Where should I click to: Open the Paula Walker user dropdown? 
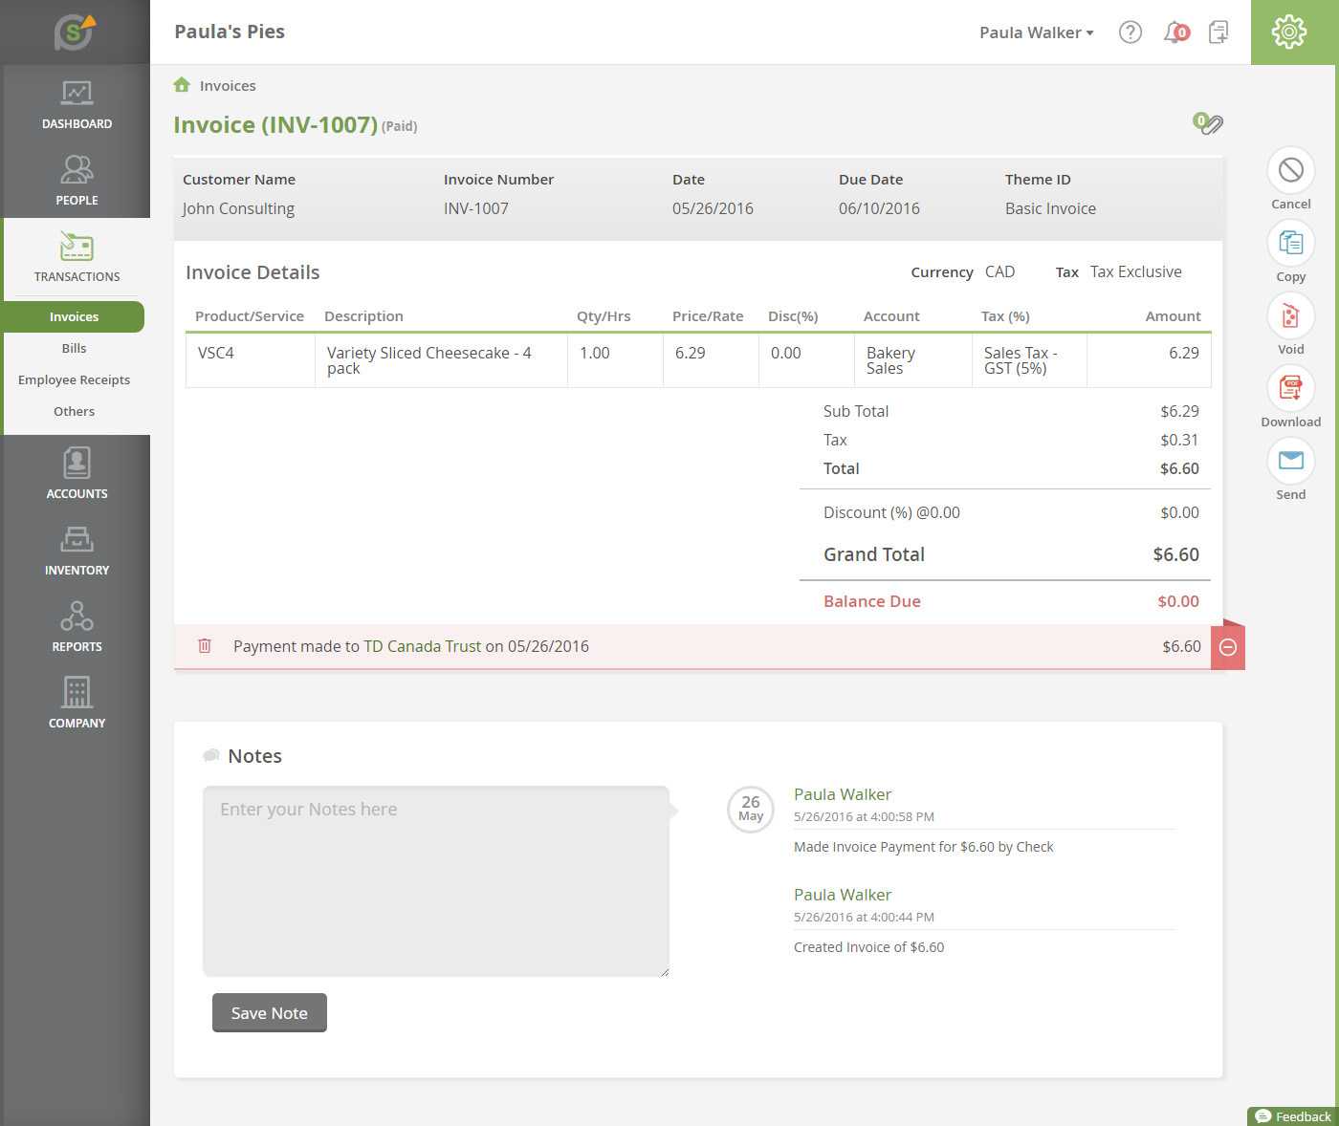click(1036, 32)
